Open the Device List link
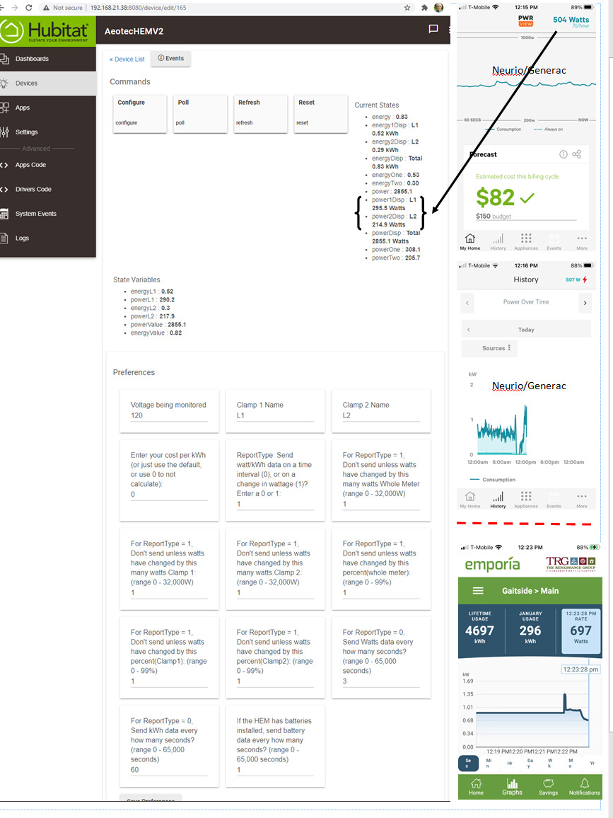The image size is (613, 818). click(x=127, y=59)
